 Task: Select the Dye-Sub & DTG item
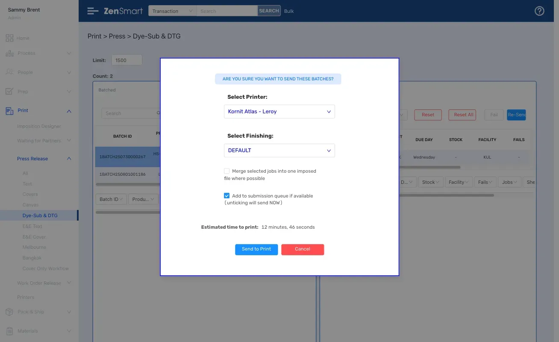coord(39,215)
